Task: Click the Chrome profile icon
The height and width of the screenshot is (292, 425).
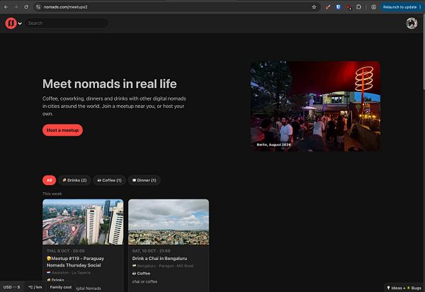Action: (373, 7)
